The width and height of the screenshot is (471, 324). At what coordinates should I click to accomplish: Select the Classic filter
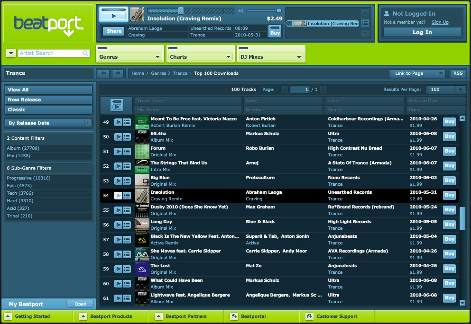point(48,109)
